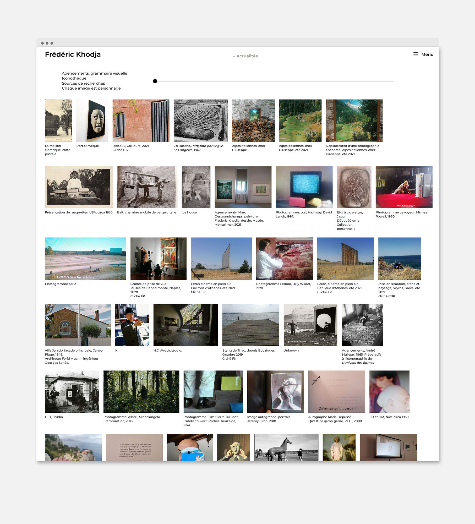The width and height of the screenshot is (475, 524).
Task: Open Baït, chambre mobile de berger
Action: 146,187
